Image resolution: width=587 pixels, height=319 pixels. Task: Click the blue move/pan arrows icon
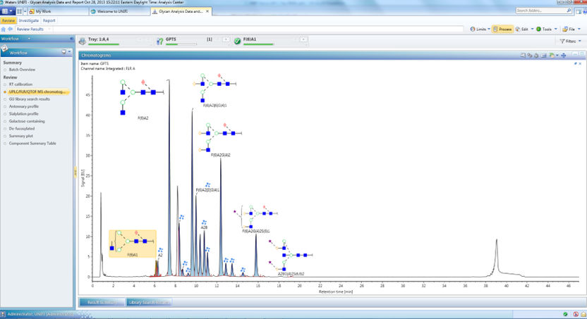(564, 56)
